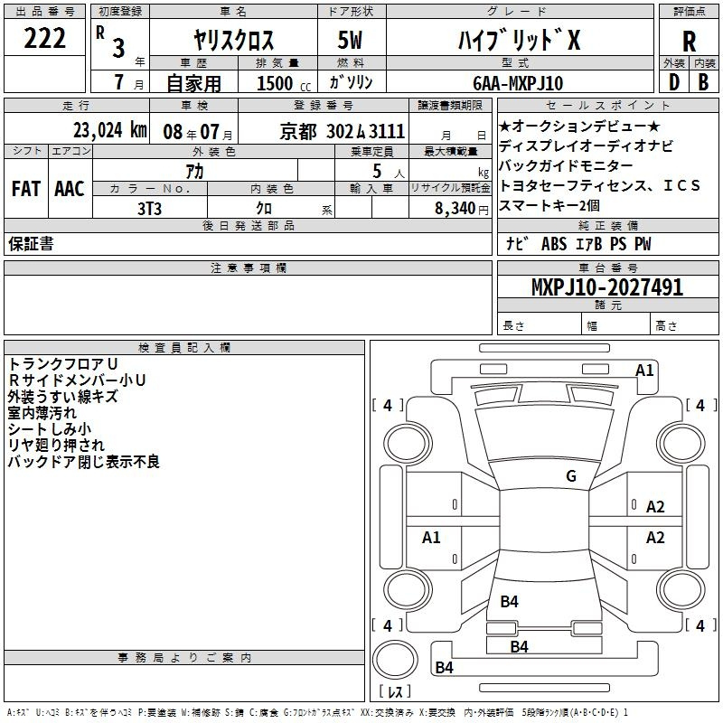Click the model code 6AA-MXPJ10

(518, 83)
